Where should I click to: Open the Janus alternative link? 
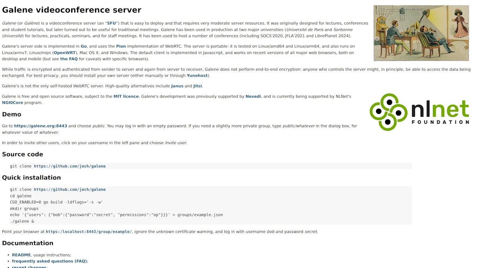pos(177,86)
